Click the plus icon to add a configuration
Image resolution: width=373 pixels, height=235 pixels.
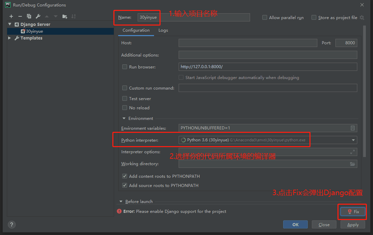point(11,16)
